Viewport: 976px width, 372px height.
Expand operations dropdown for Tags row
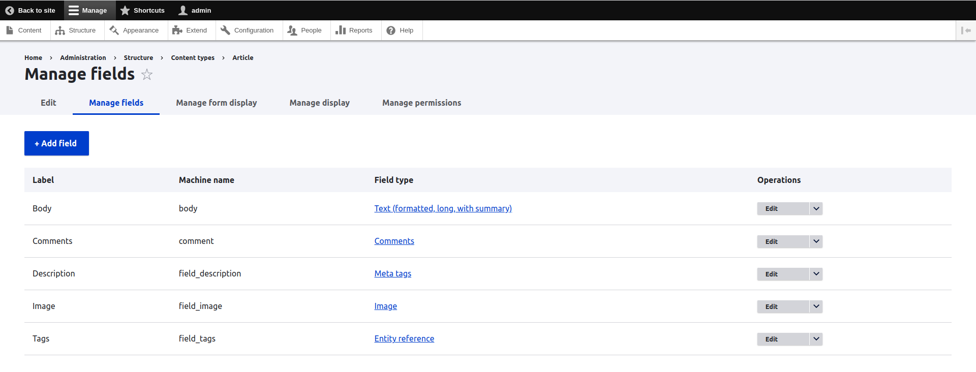816,339
